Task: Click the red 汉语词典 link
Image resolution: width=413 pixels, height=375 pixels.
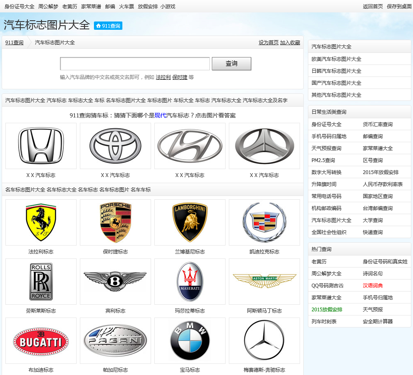Action: pos(373,286)
